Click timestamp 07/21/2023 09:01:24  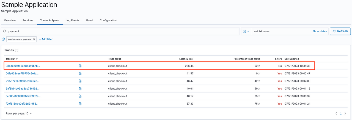coord(297,104)
